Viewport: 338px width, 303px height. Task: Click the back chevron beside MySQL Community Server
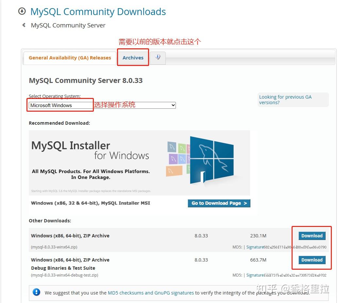click(23, 24)
